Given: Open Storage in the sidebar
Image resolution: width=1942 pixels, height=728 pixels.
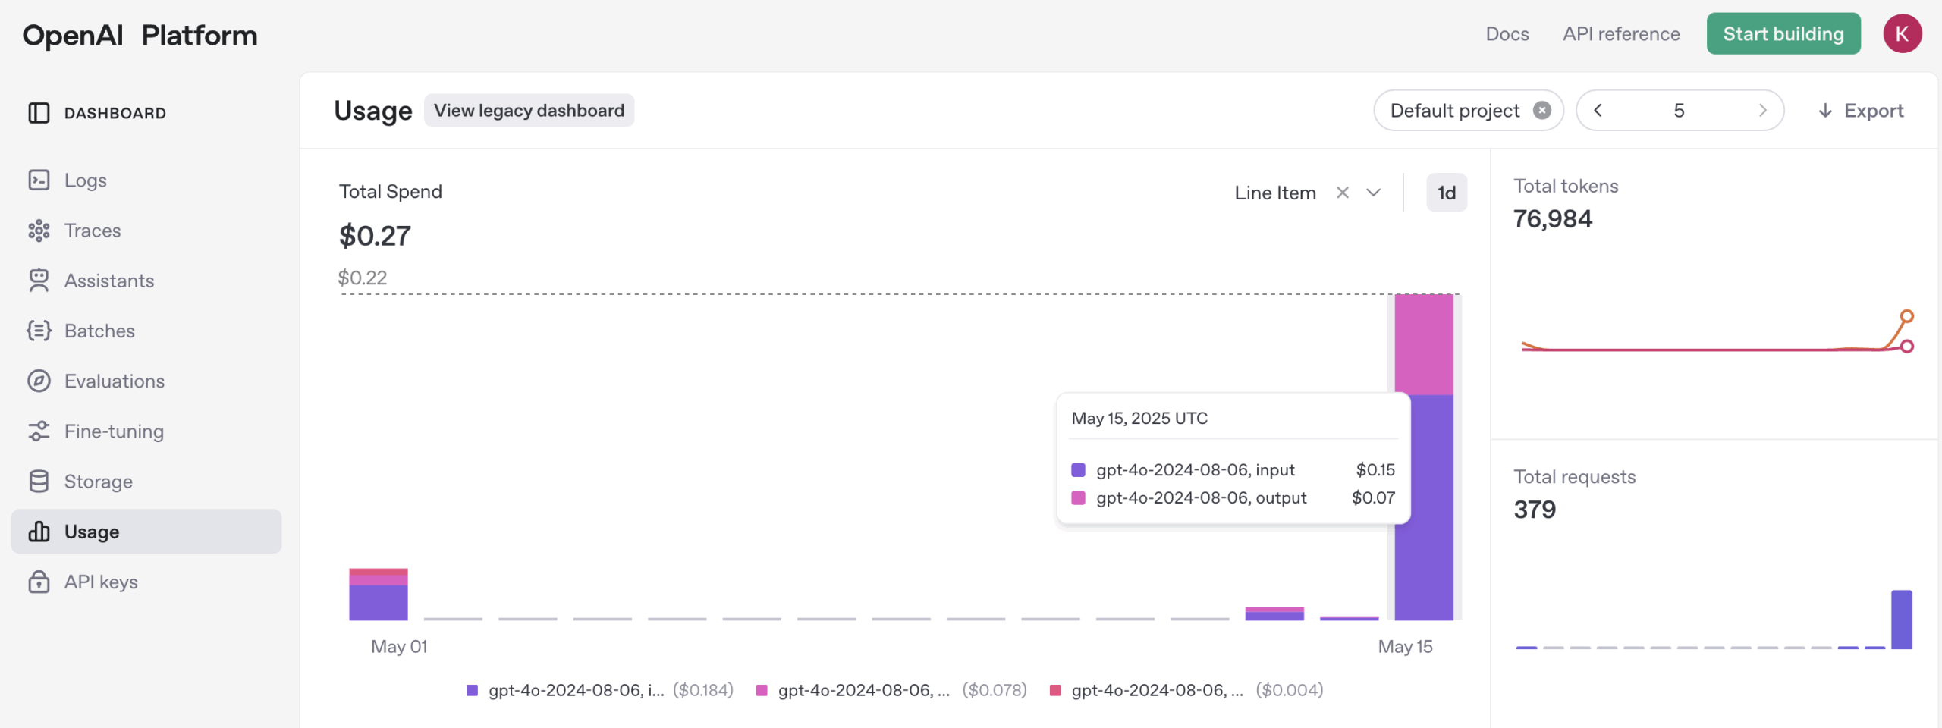Looking at the screenshot, I should tap(146, 482).
